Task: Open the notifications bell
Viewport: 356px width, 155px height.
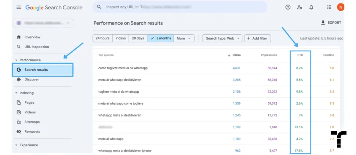Action: coord(311,7)
